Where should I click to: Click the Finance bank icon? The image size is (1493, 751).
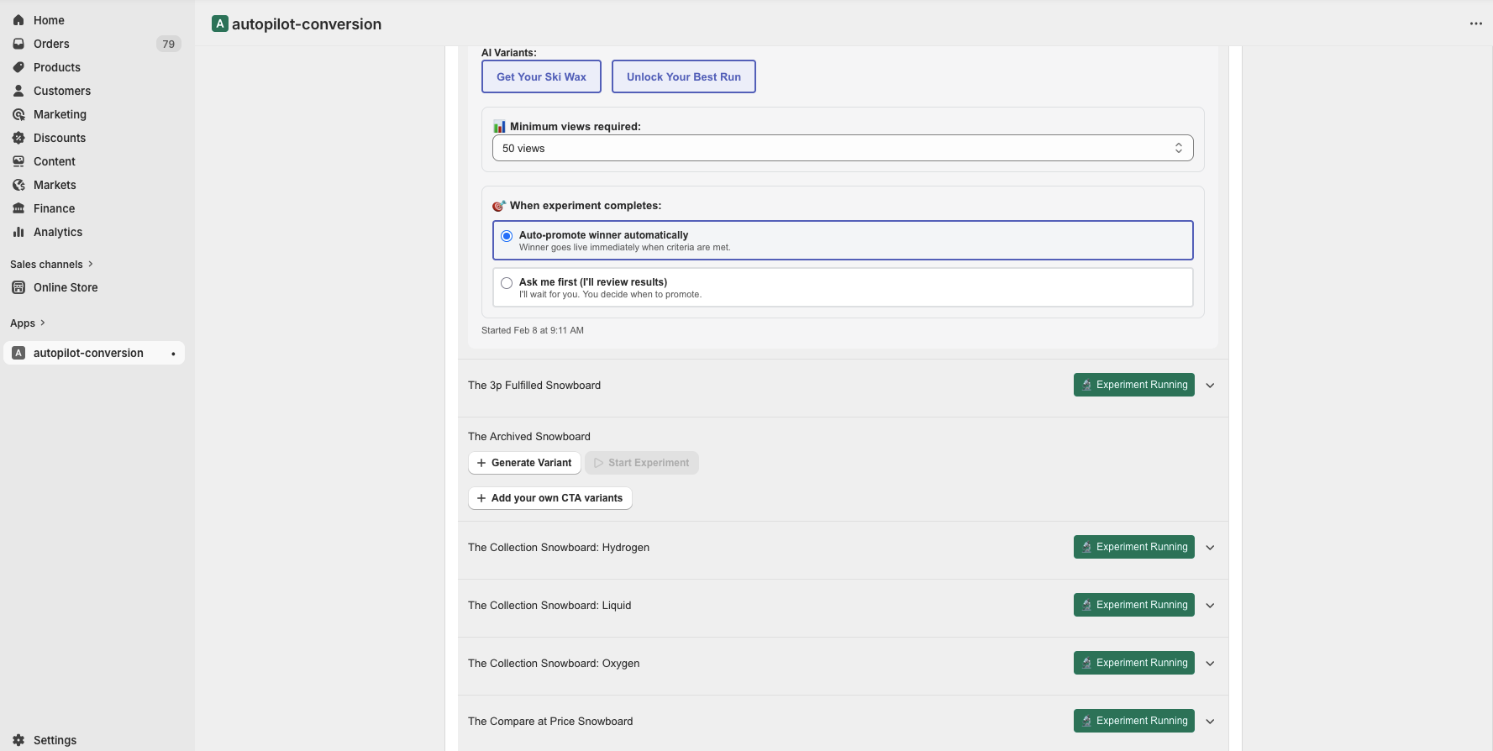pos(18,208)
